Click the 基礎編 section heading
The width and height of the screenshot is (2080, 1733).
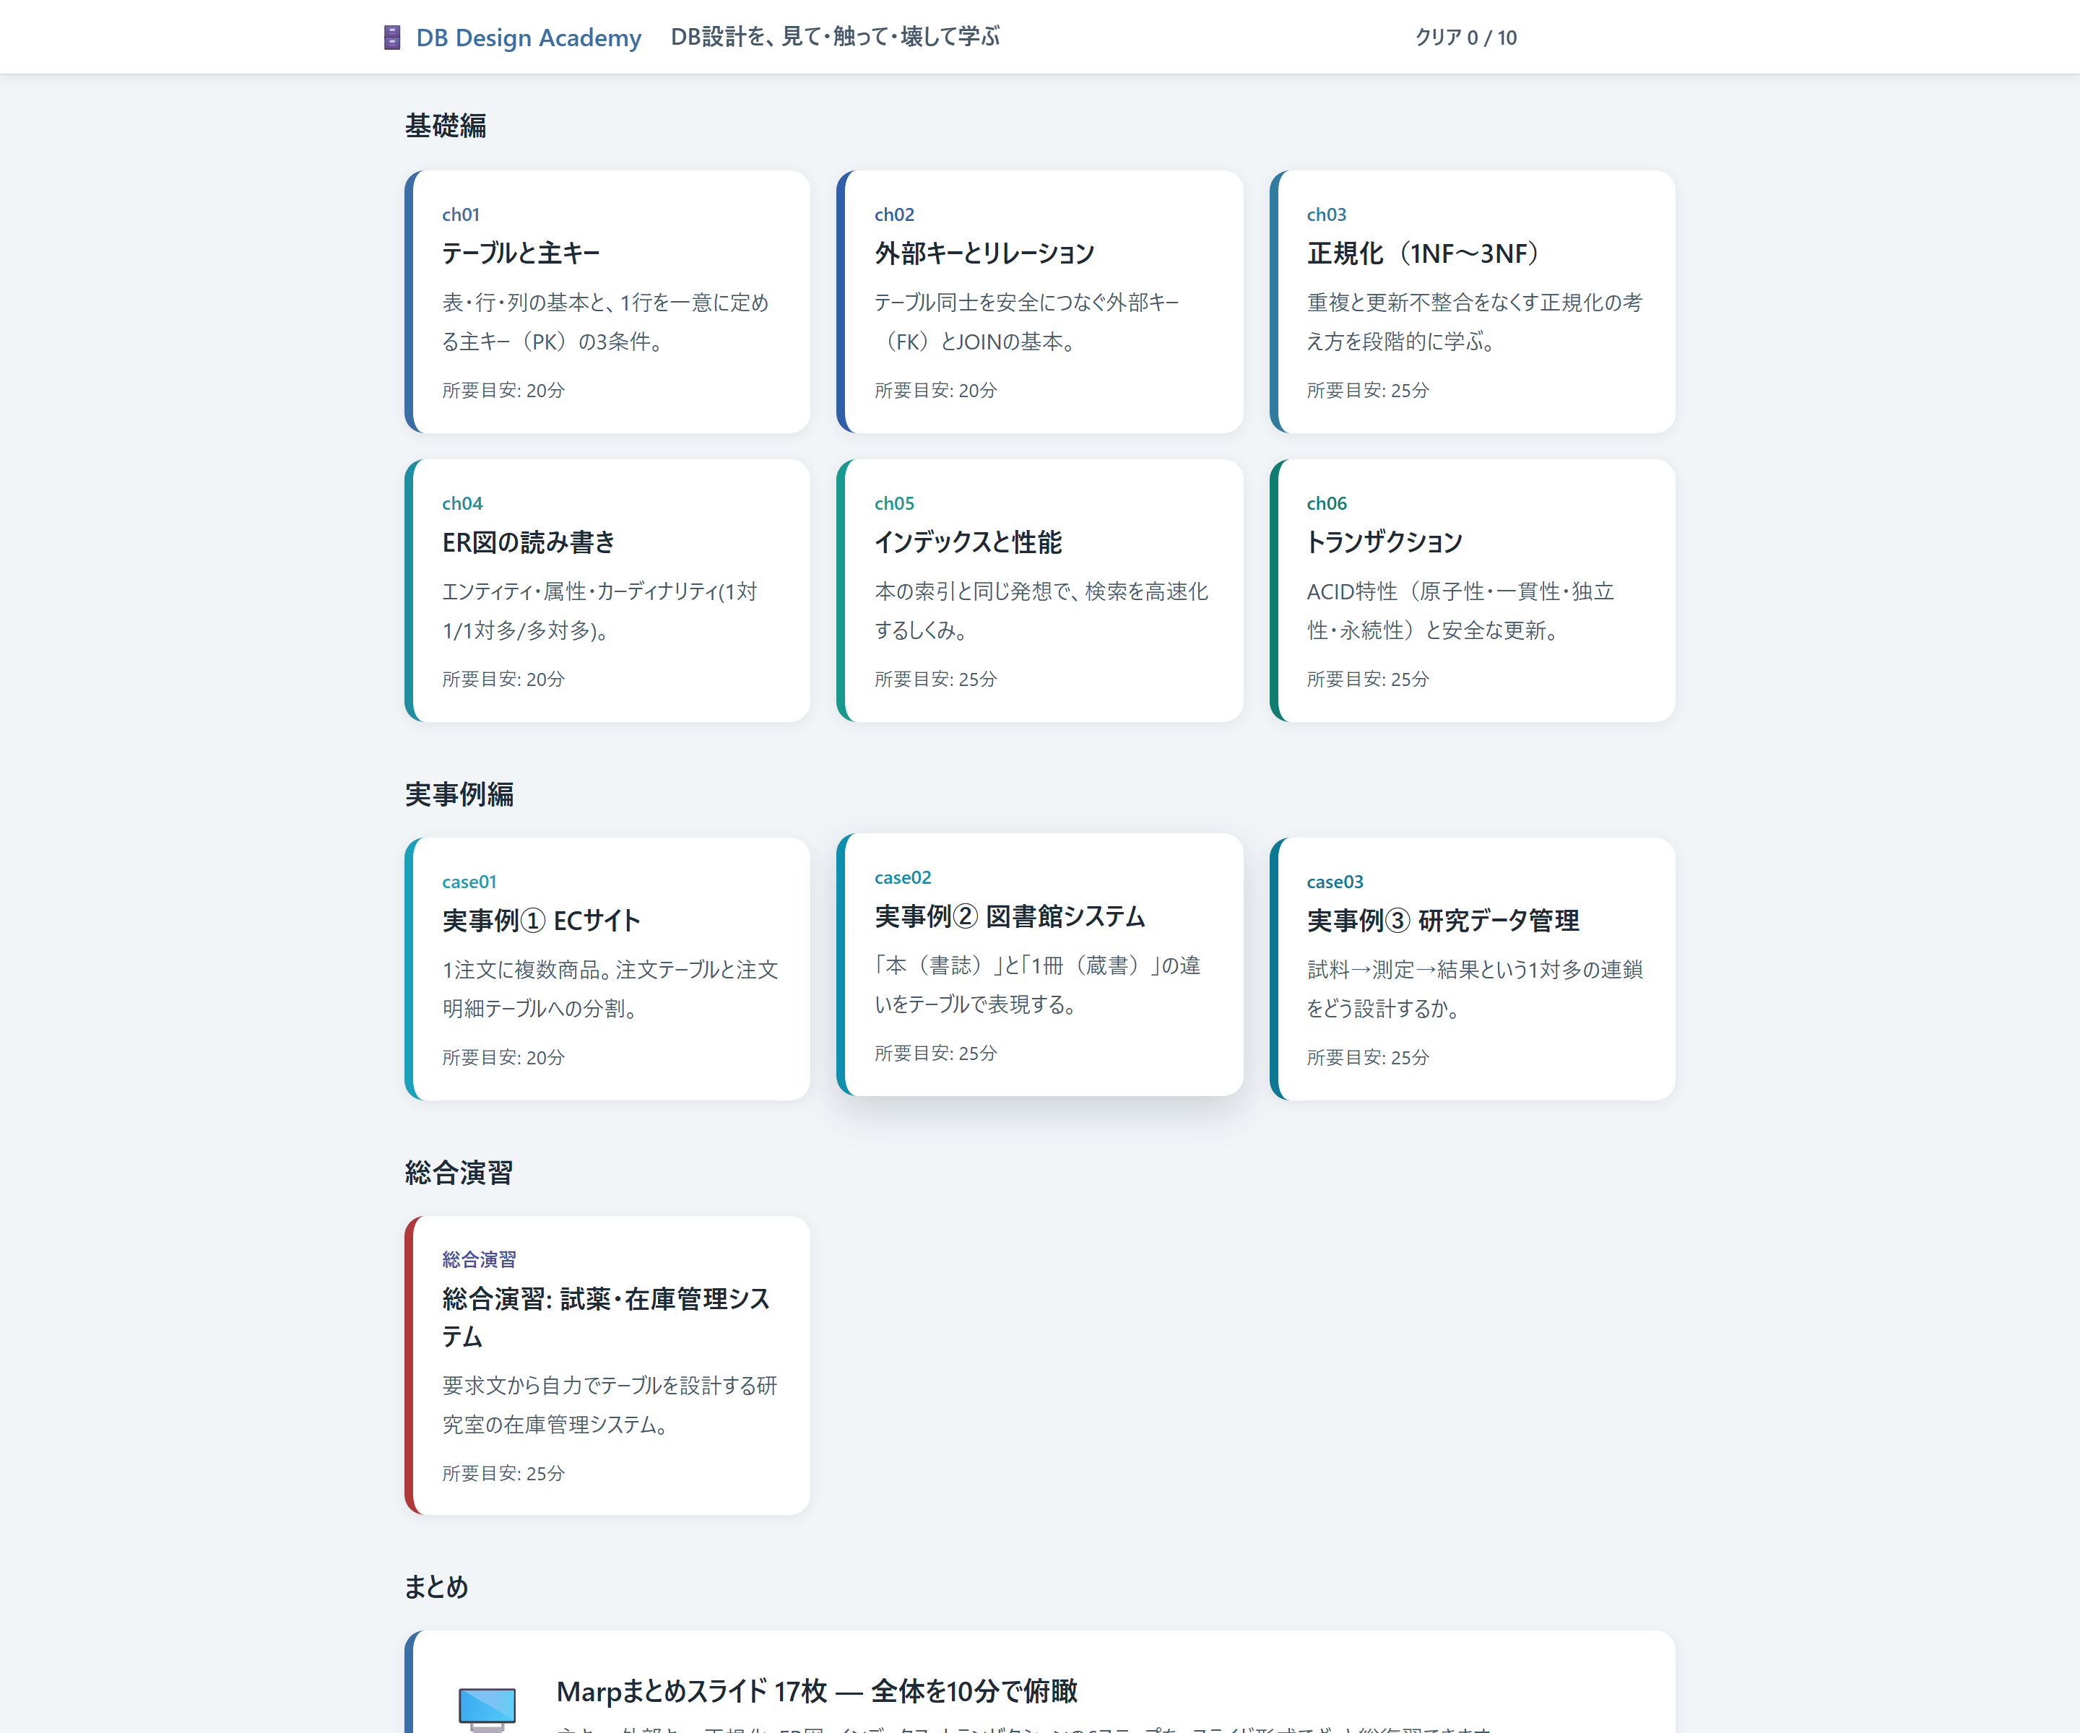pyautogui.click(x=446, y=126)
